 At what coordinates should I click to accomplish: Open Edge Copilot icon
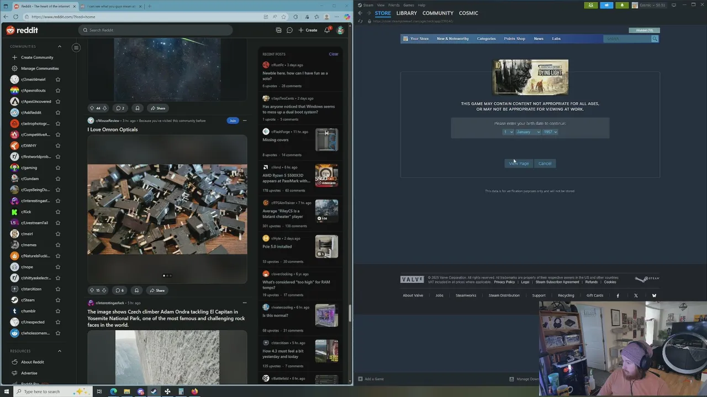tap(346, 17)
